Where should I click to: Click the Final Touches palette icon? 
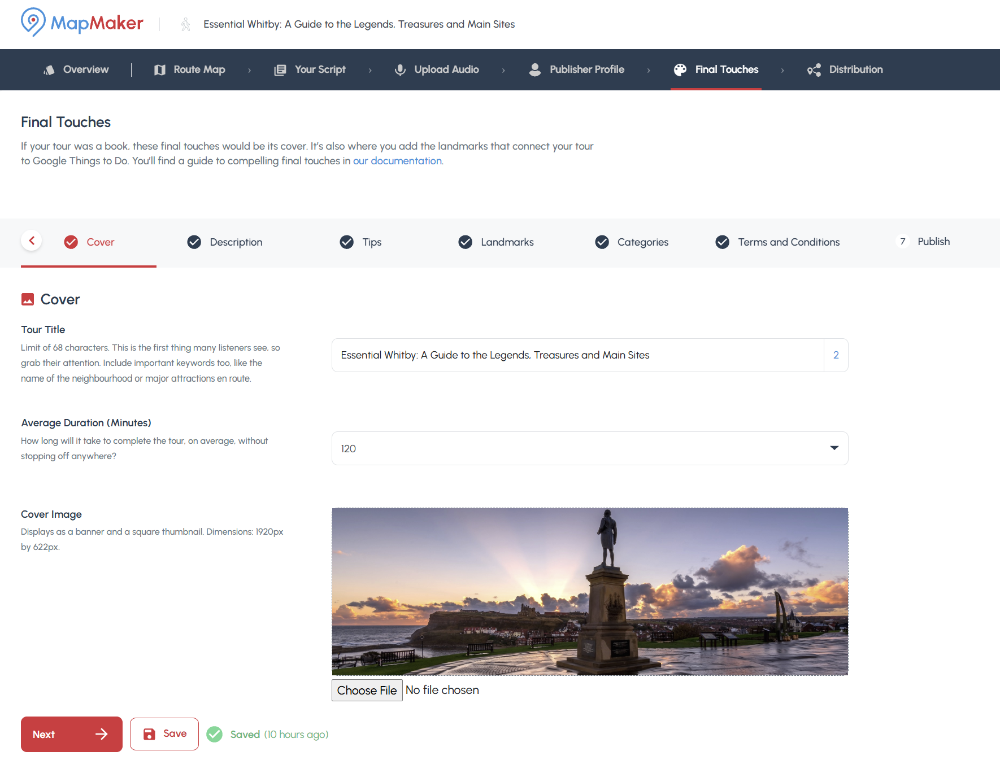680,69
